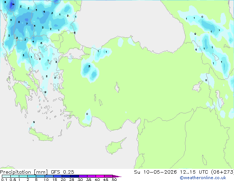Click the legend swatch between 10 and 15
234x181 pixels.
tap(49, 176)
